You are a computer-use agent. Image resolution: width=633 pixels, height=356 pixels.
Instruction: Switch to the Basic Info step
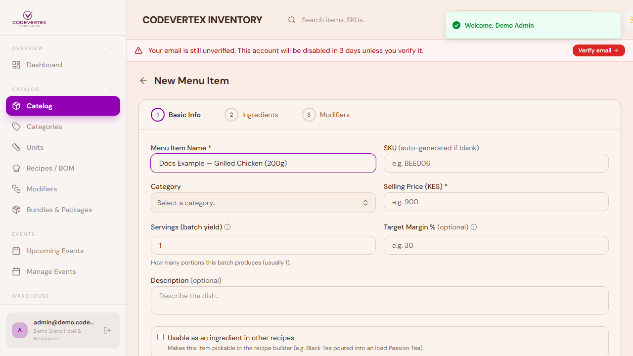pyautogui.click(x=176, y=115)
